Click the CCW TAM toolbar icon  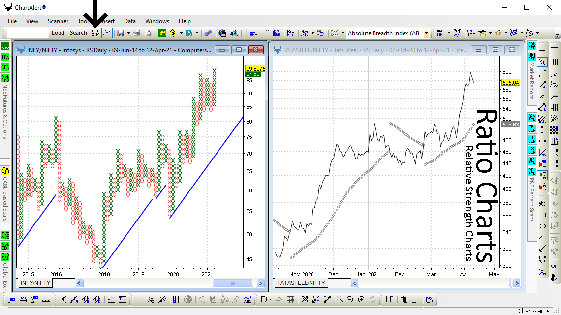click(471, 33)
